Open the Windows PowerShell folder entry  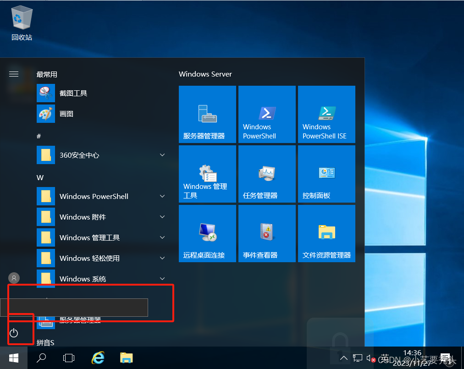tap(100, 196)
